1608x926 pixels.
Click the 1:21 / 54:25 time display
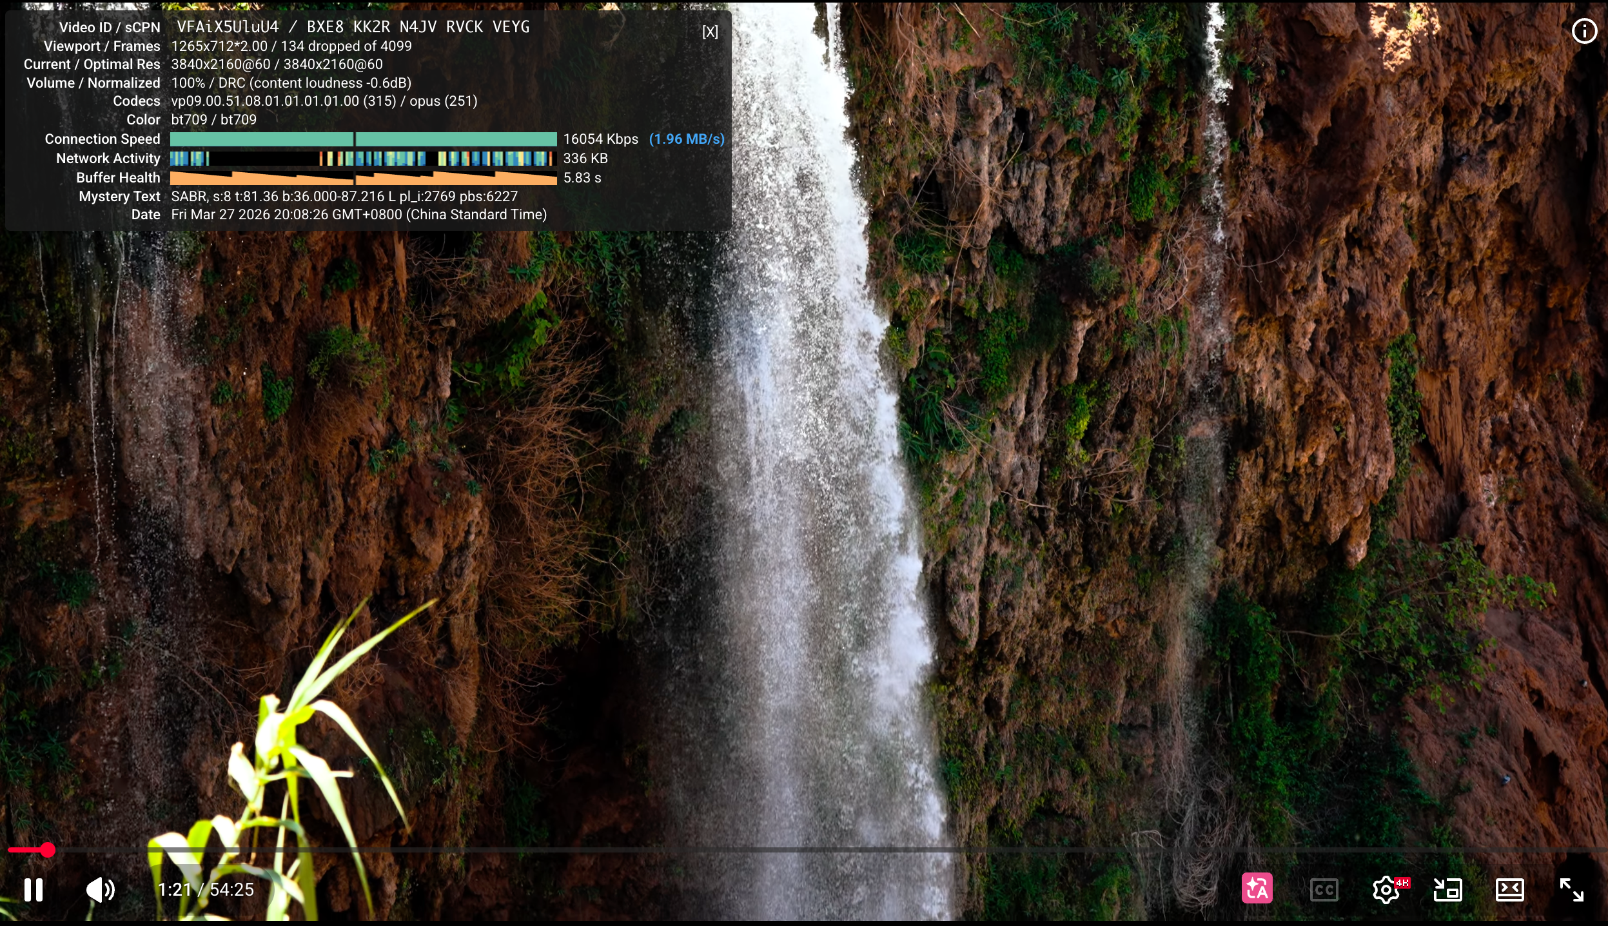[x=206, y=890]
